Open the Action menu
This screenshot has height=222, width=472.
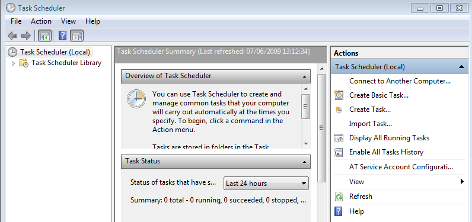pos(41,21)
